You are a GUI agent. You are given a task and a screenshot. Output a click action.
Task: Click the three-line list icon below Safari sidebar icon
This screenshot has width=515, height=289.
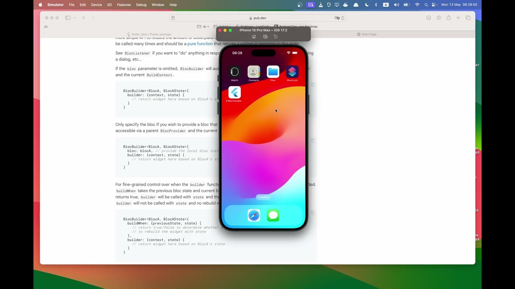(46, 27)
